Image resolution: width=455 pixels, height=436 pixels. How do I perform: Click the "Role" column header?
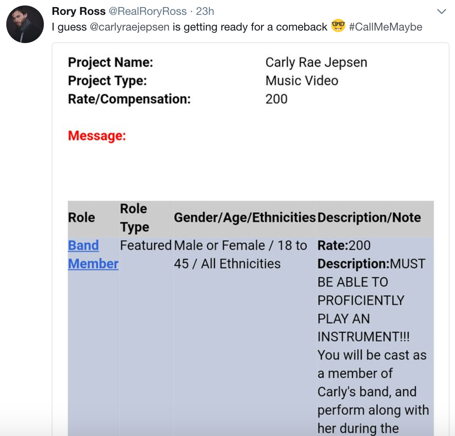(81, 218)
